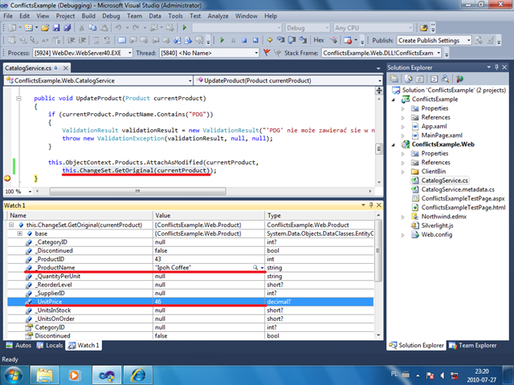Click the editor horizontal scrollbar thumb
Viewport: 514px width, 385px height.
(x=137, y=191)
